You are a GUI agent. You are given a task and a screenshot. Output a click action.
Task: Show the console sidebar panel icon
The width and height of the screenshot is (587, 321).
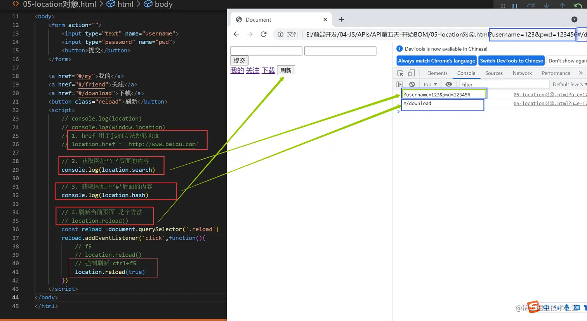[x=400, y=84]
